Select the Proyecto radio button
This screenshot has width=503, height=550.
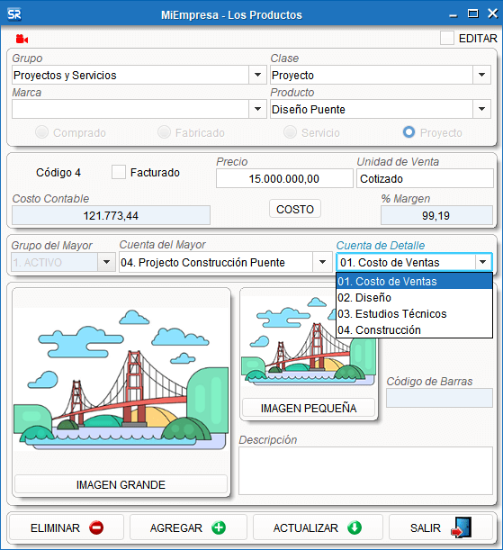(409, 132)
